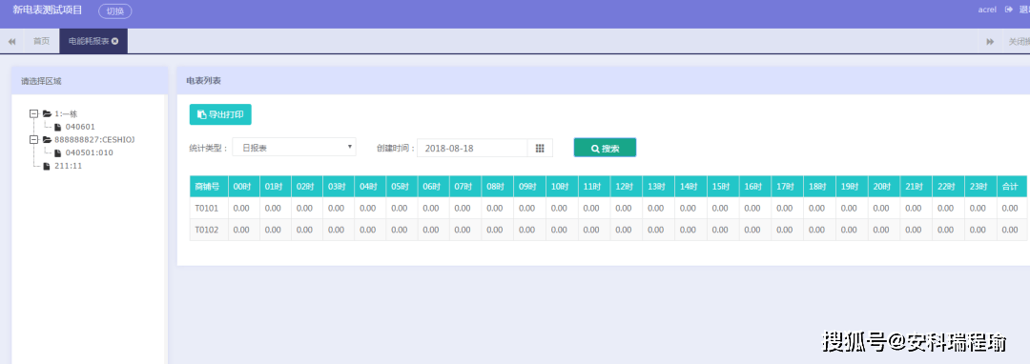Click the 创建时间 date input field
1030x364 pixels.
coord(472,149)
